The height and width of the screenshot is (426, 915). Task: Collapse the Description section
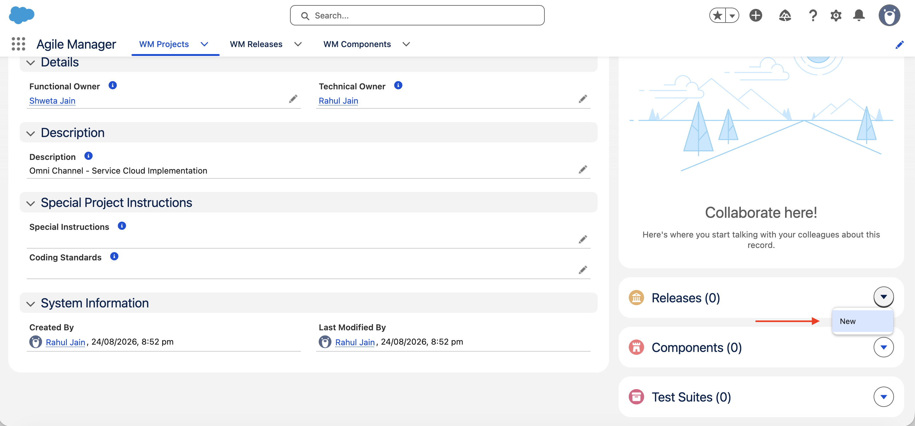click(31, 134)
